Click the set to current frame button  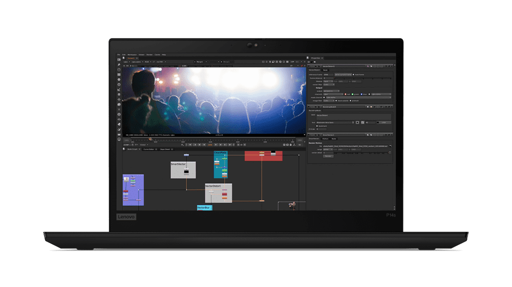point(342,75)
